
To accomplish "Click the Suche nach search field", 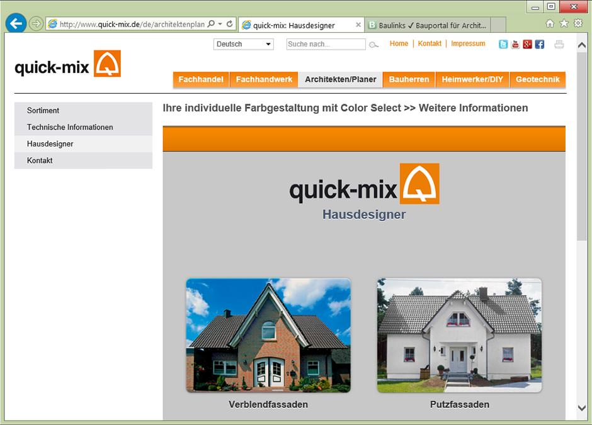I will pos(326,44).
